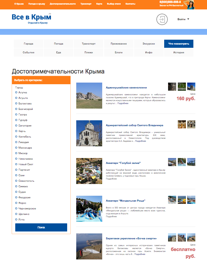
Task: Switch to the История tab
Action: [179, 52]
